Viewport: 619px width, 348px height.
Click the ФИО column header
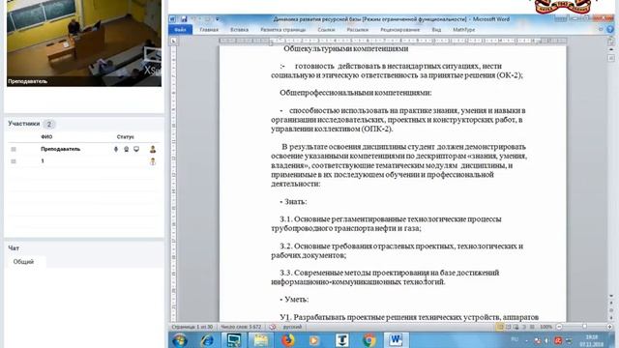coord(46,137)
